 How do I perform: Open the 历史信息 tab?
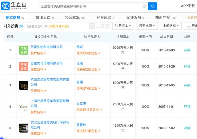click(x=191, y=18)
